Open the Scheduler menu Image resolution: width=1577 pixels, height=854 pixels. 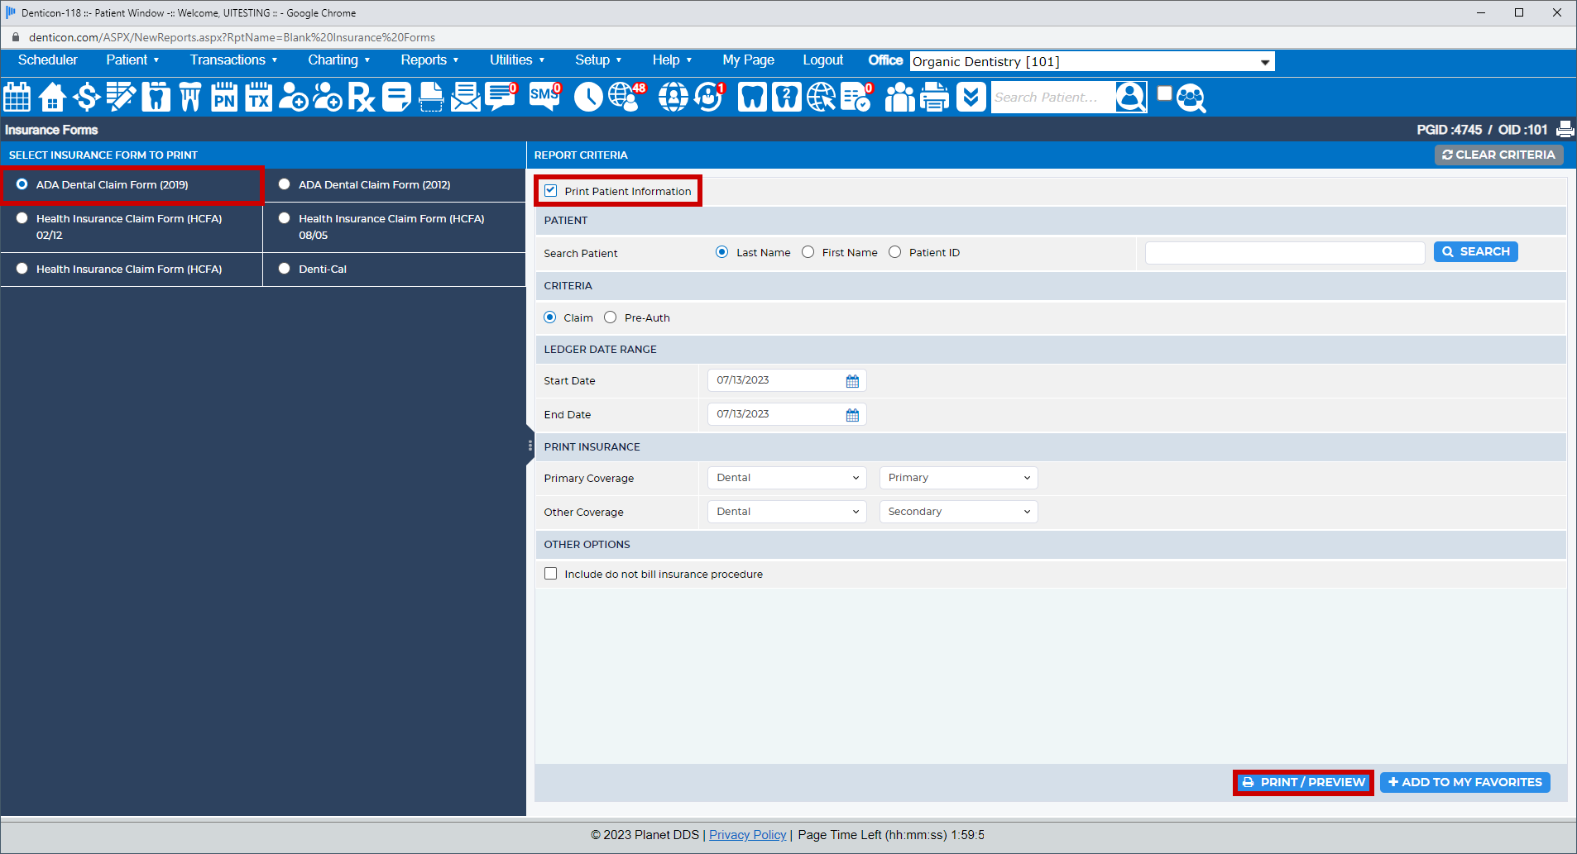(48, 60)
